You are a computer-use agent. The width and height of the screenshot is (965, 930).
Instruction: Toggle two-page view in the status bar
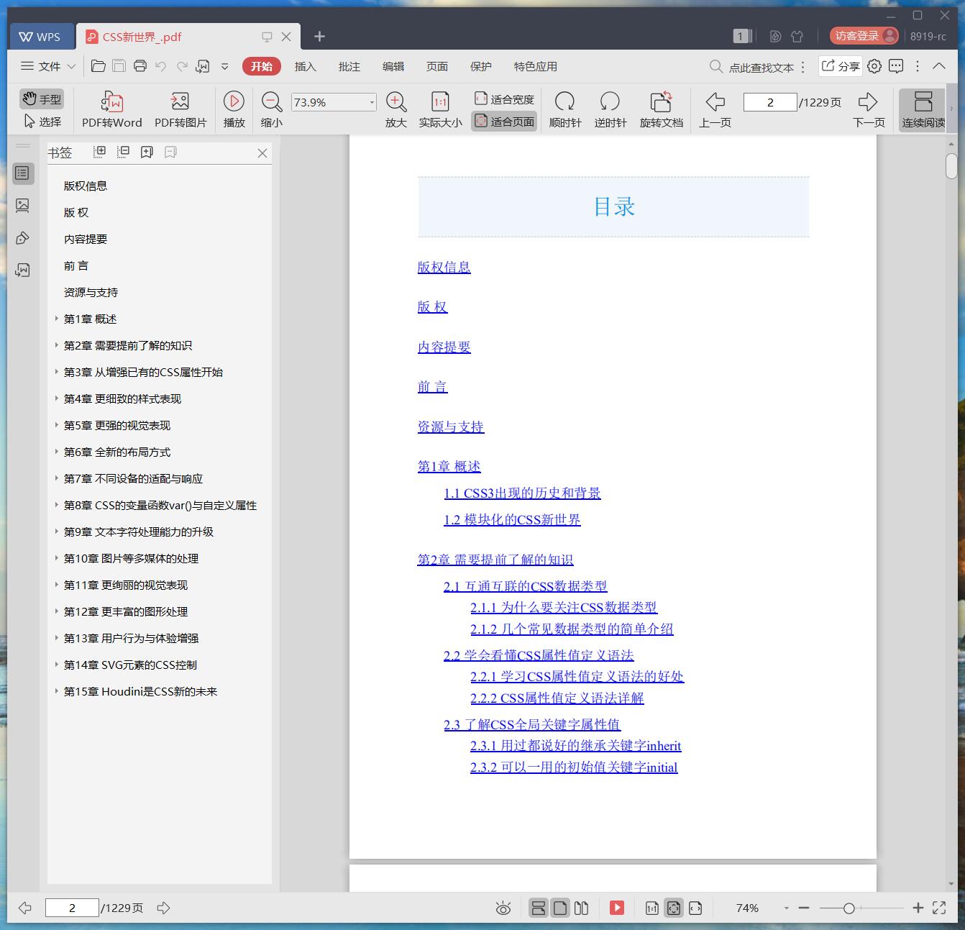582,908
